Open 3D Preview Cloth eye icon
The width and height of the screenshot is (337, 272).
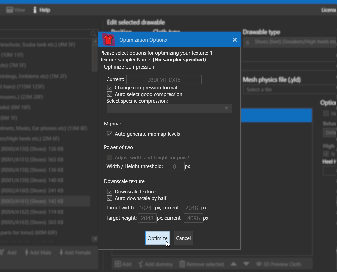(x=259, y=264)
